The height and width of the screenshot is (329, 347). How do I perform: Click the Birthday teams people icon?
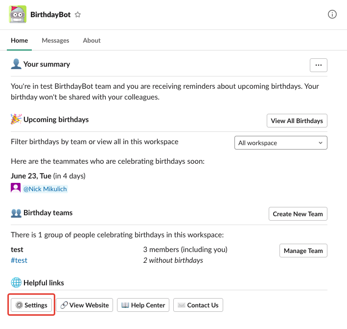pyautogui.click(x=16, y=213)
